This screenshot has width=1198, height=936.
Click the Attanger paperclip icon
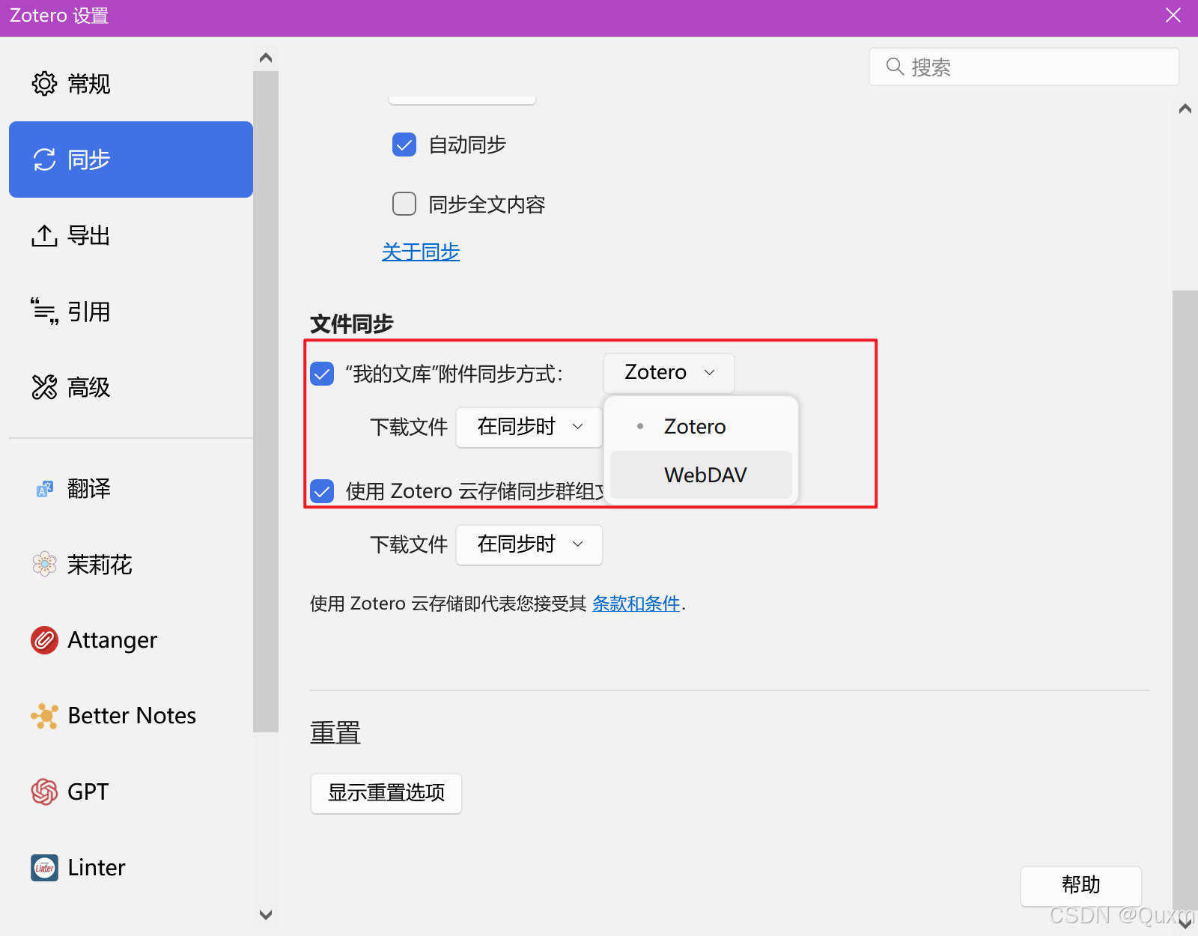pyautogui.click(x=44, y=640)
